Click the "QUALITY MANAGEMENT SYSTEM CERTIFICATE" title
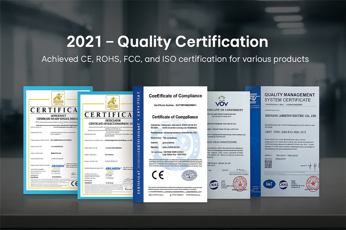 289,97
